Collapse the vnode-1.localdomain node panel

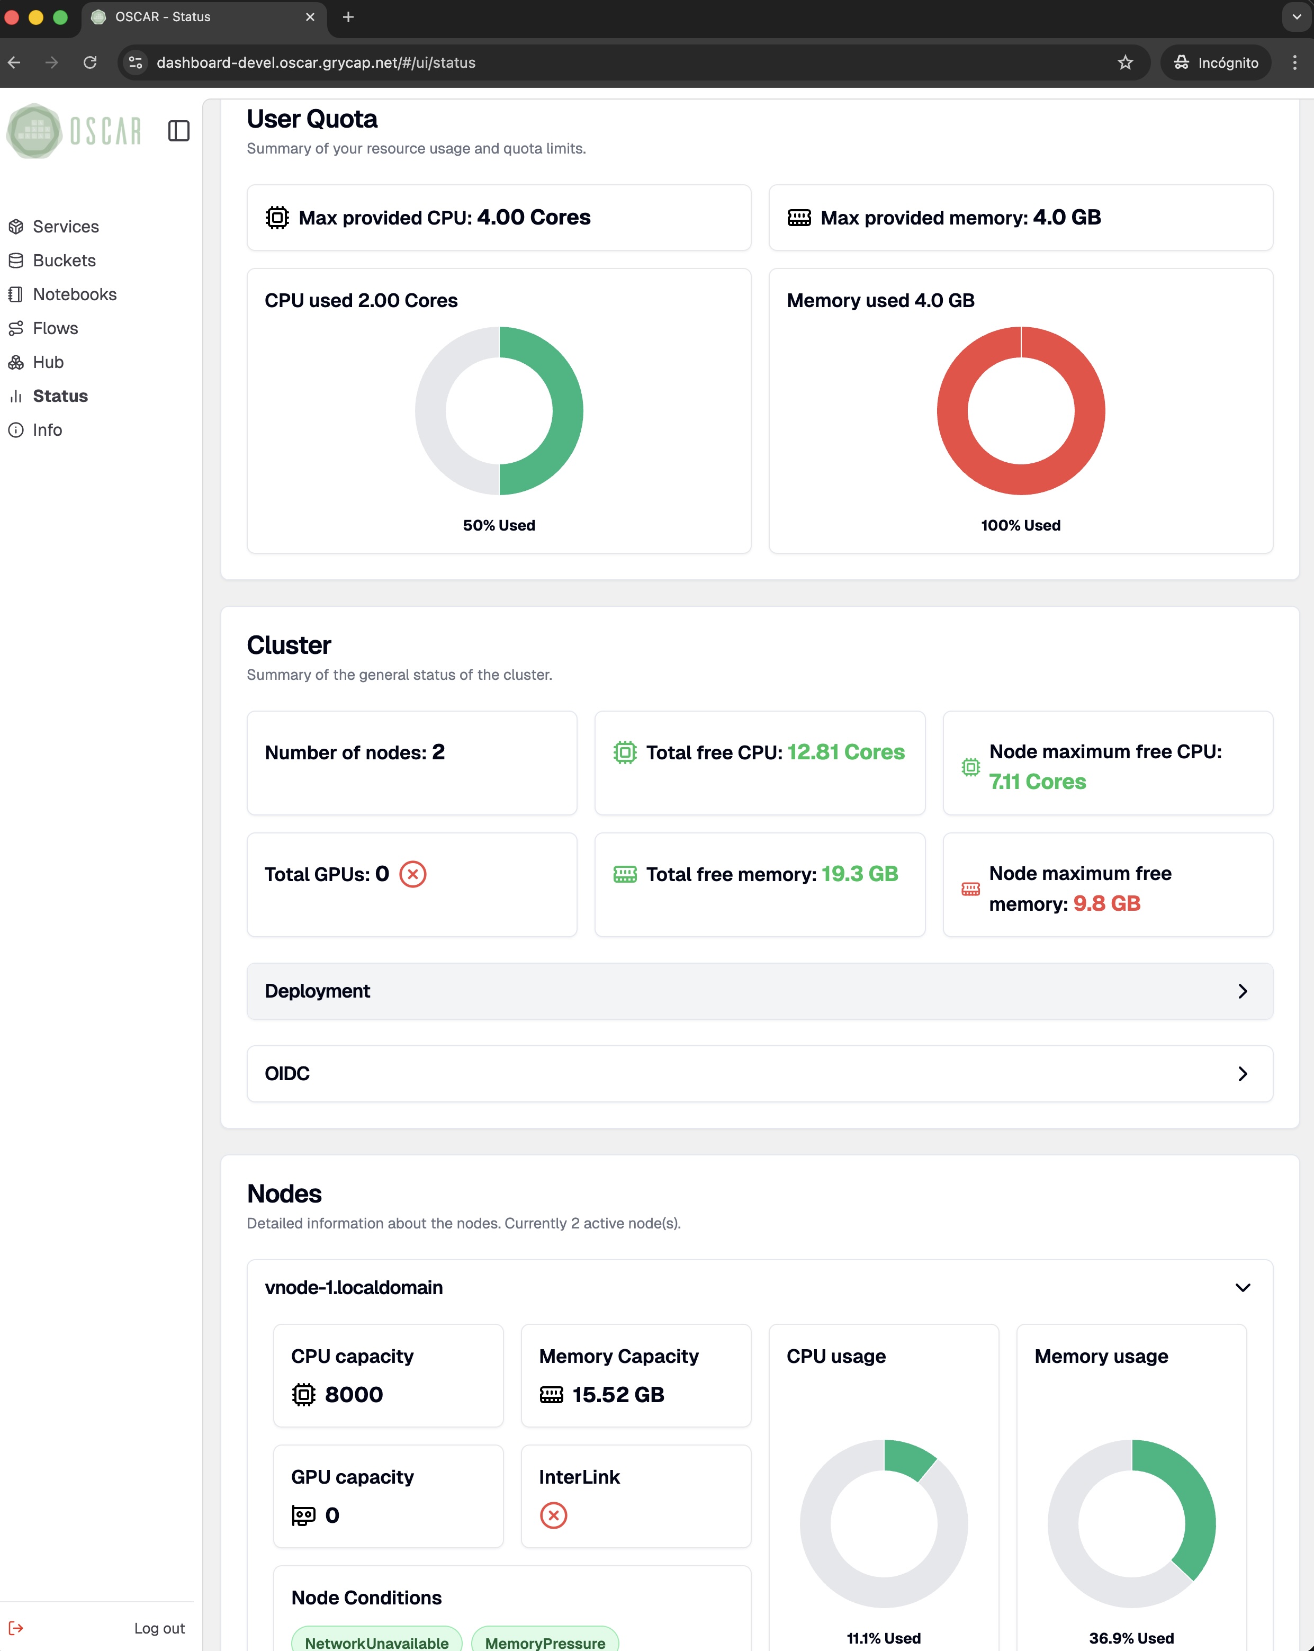pyautogui.click(x=1243, y=1287)
